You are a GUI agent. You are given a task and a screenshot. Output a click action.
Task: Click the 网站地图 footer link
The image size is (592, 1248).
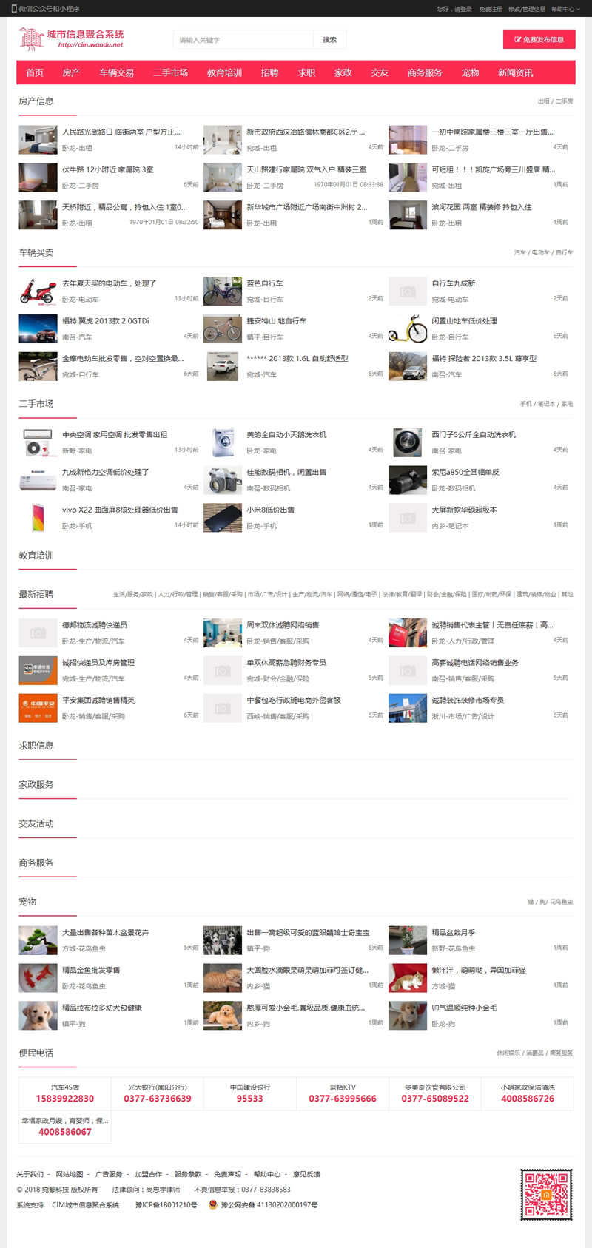coord(70,1174)
